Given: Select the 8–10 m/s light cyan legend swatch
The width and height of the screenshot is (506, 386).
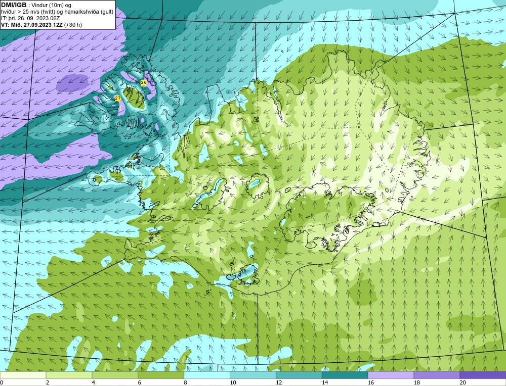Looking at the screenshot, I should [207, 375].
